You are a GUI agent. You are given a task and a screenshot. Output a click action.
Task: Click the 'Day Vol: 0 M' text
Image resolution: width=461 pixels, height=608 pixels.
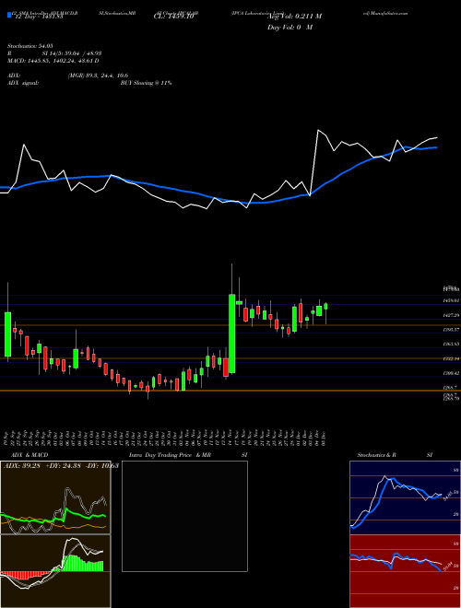[x=290, y=28]
